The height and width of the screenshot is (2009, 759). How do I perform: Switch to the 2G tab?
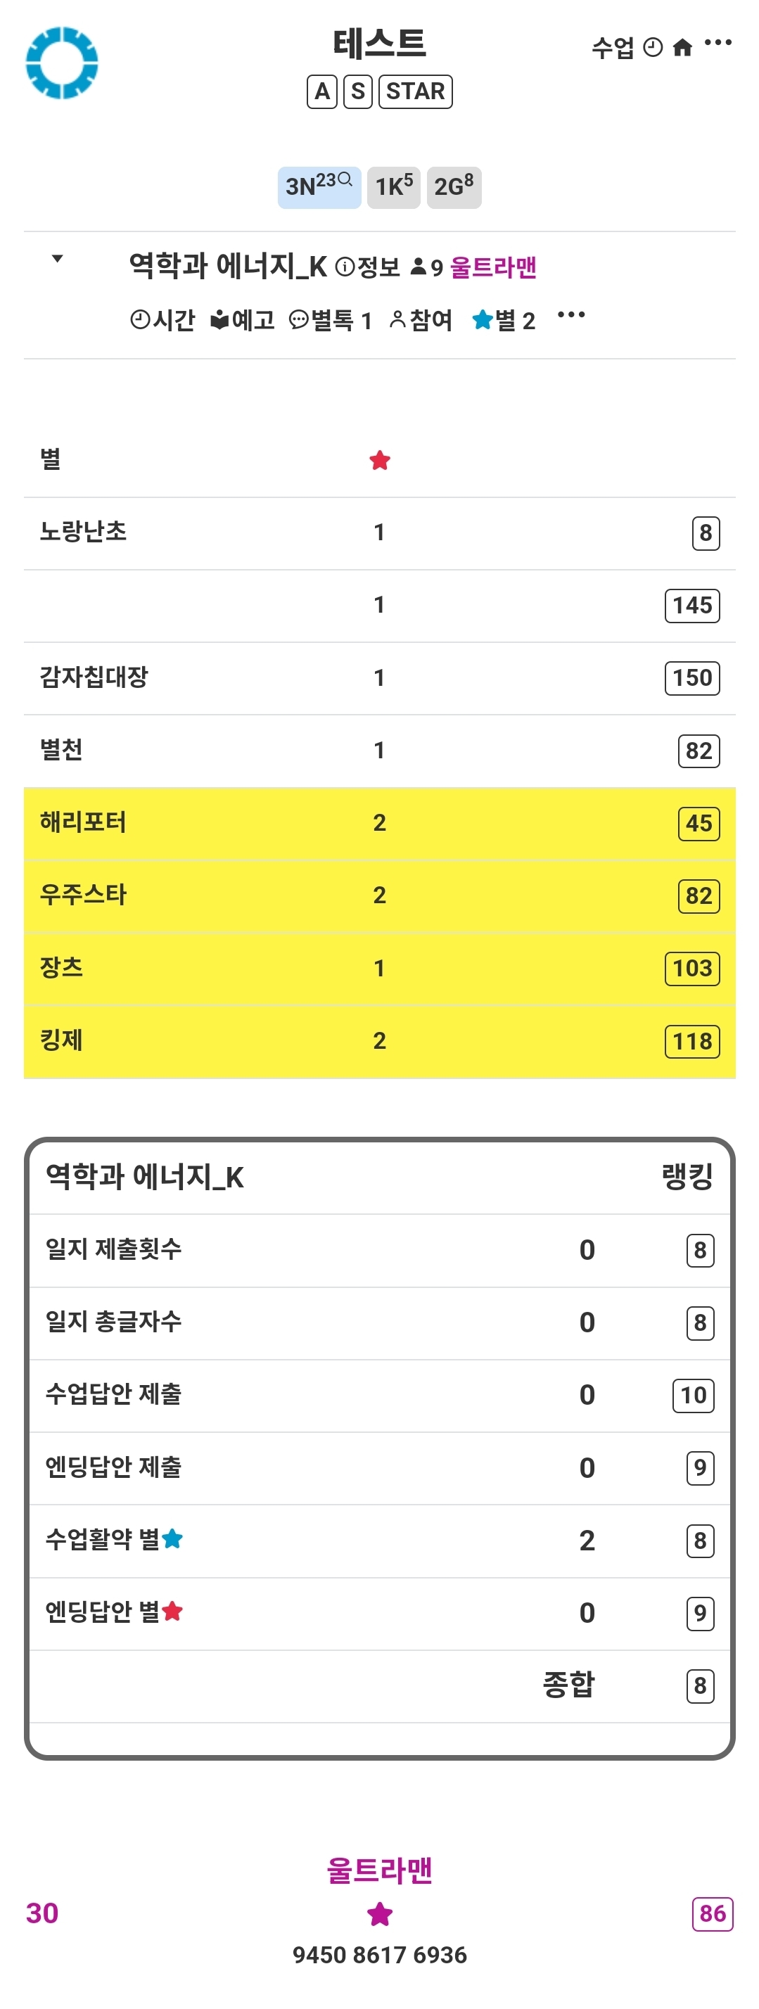tap(454, 187)
